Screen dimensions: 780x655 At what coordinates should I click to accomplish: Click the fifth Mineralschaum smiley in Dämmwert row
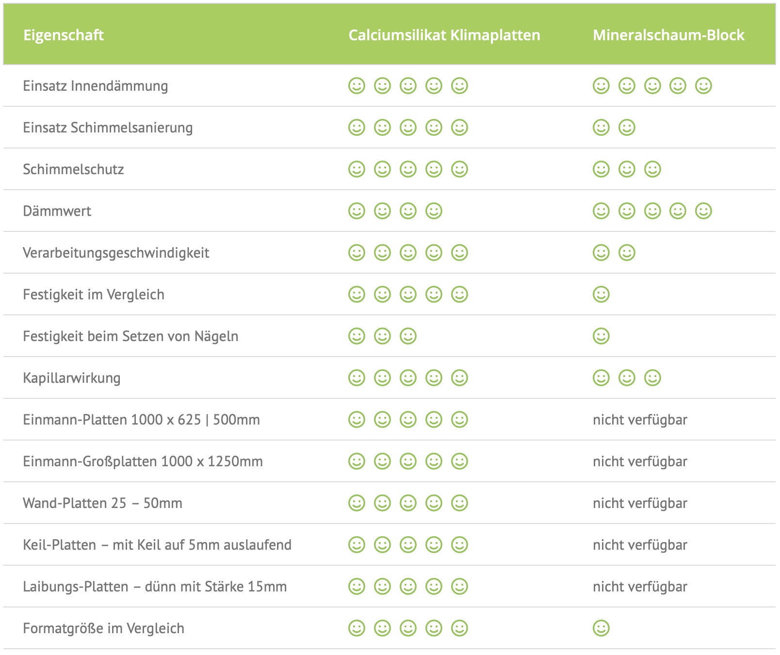pyautogui.click(x=703, y=211)
